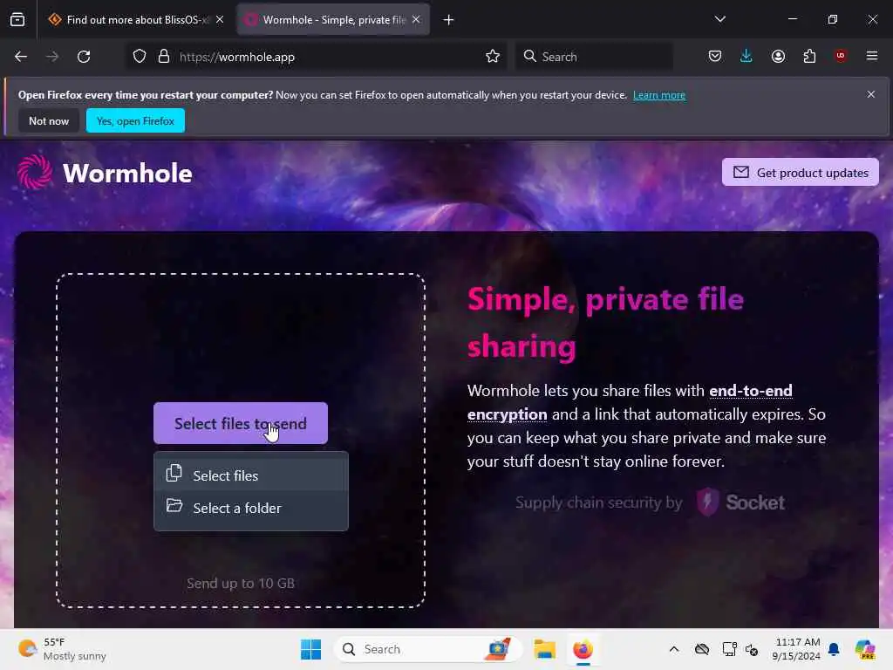Open the Firefox account icon
Image resolution: width=893 pixels, height=670 pixels.
[x=778, y=57]
